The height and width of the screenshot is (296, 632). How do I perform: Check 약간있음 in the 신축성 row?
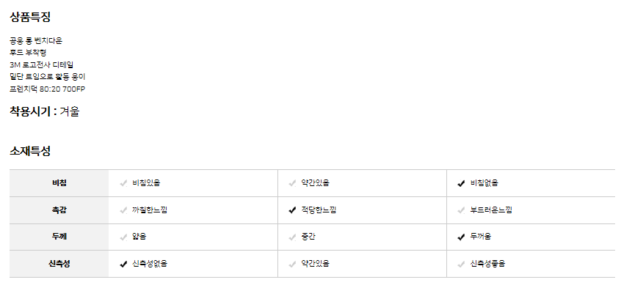click(x=293, y=264)
